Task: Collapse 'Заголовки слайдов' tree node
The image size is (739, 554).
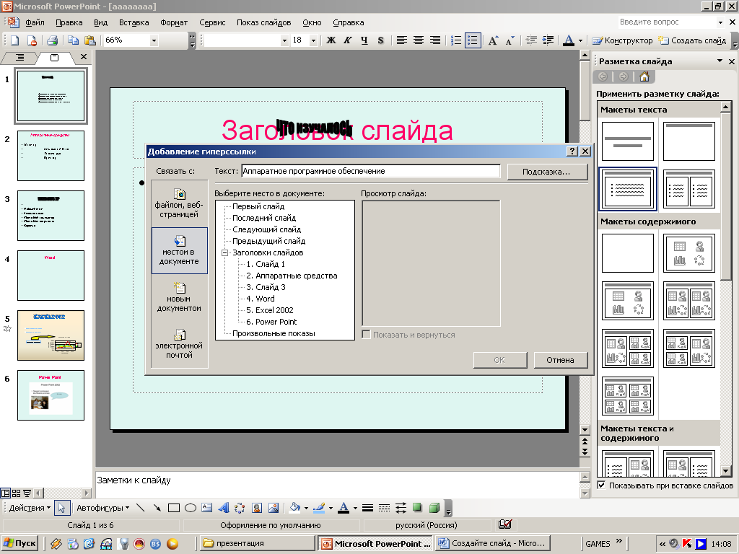Action: 225,252
